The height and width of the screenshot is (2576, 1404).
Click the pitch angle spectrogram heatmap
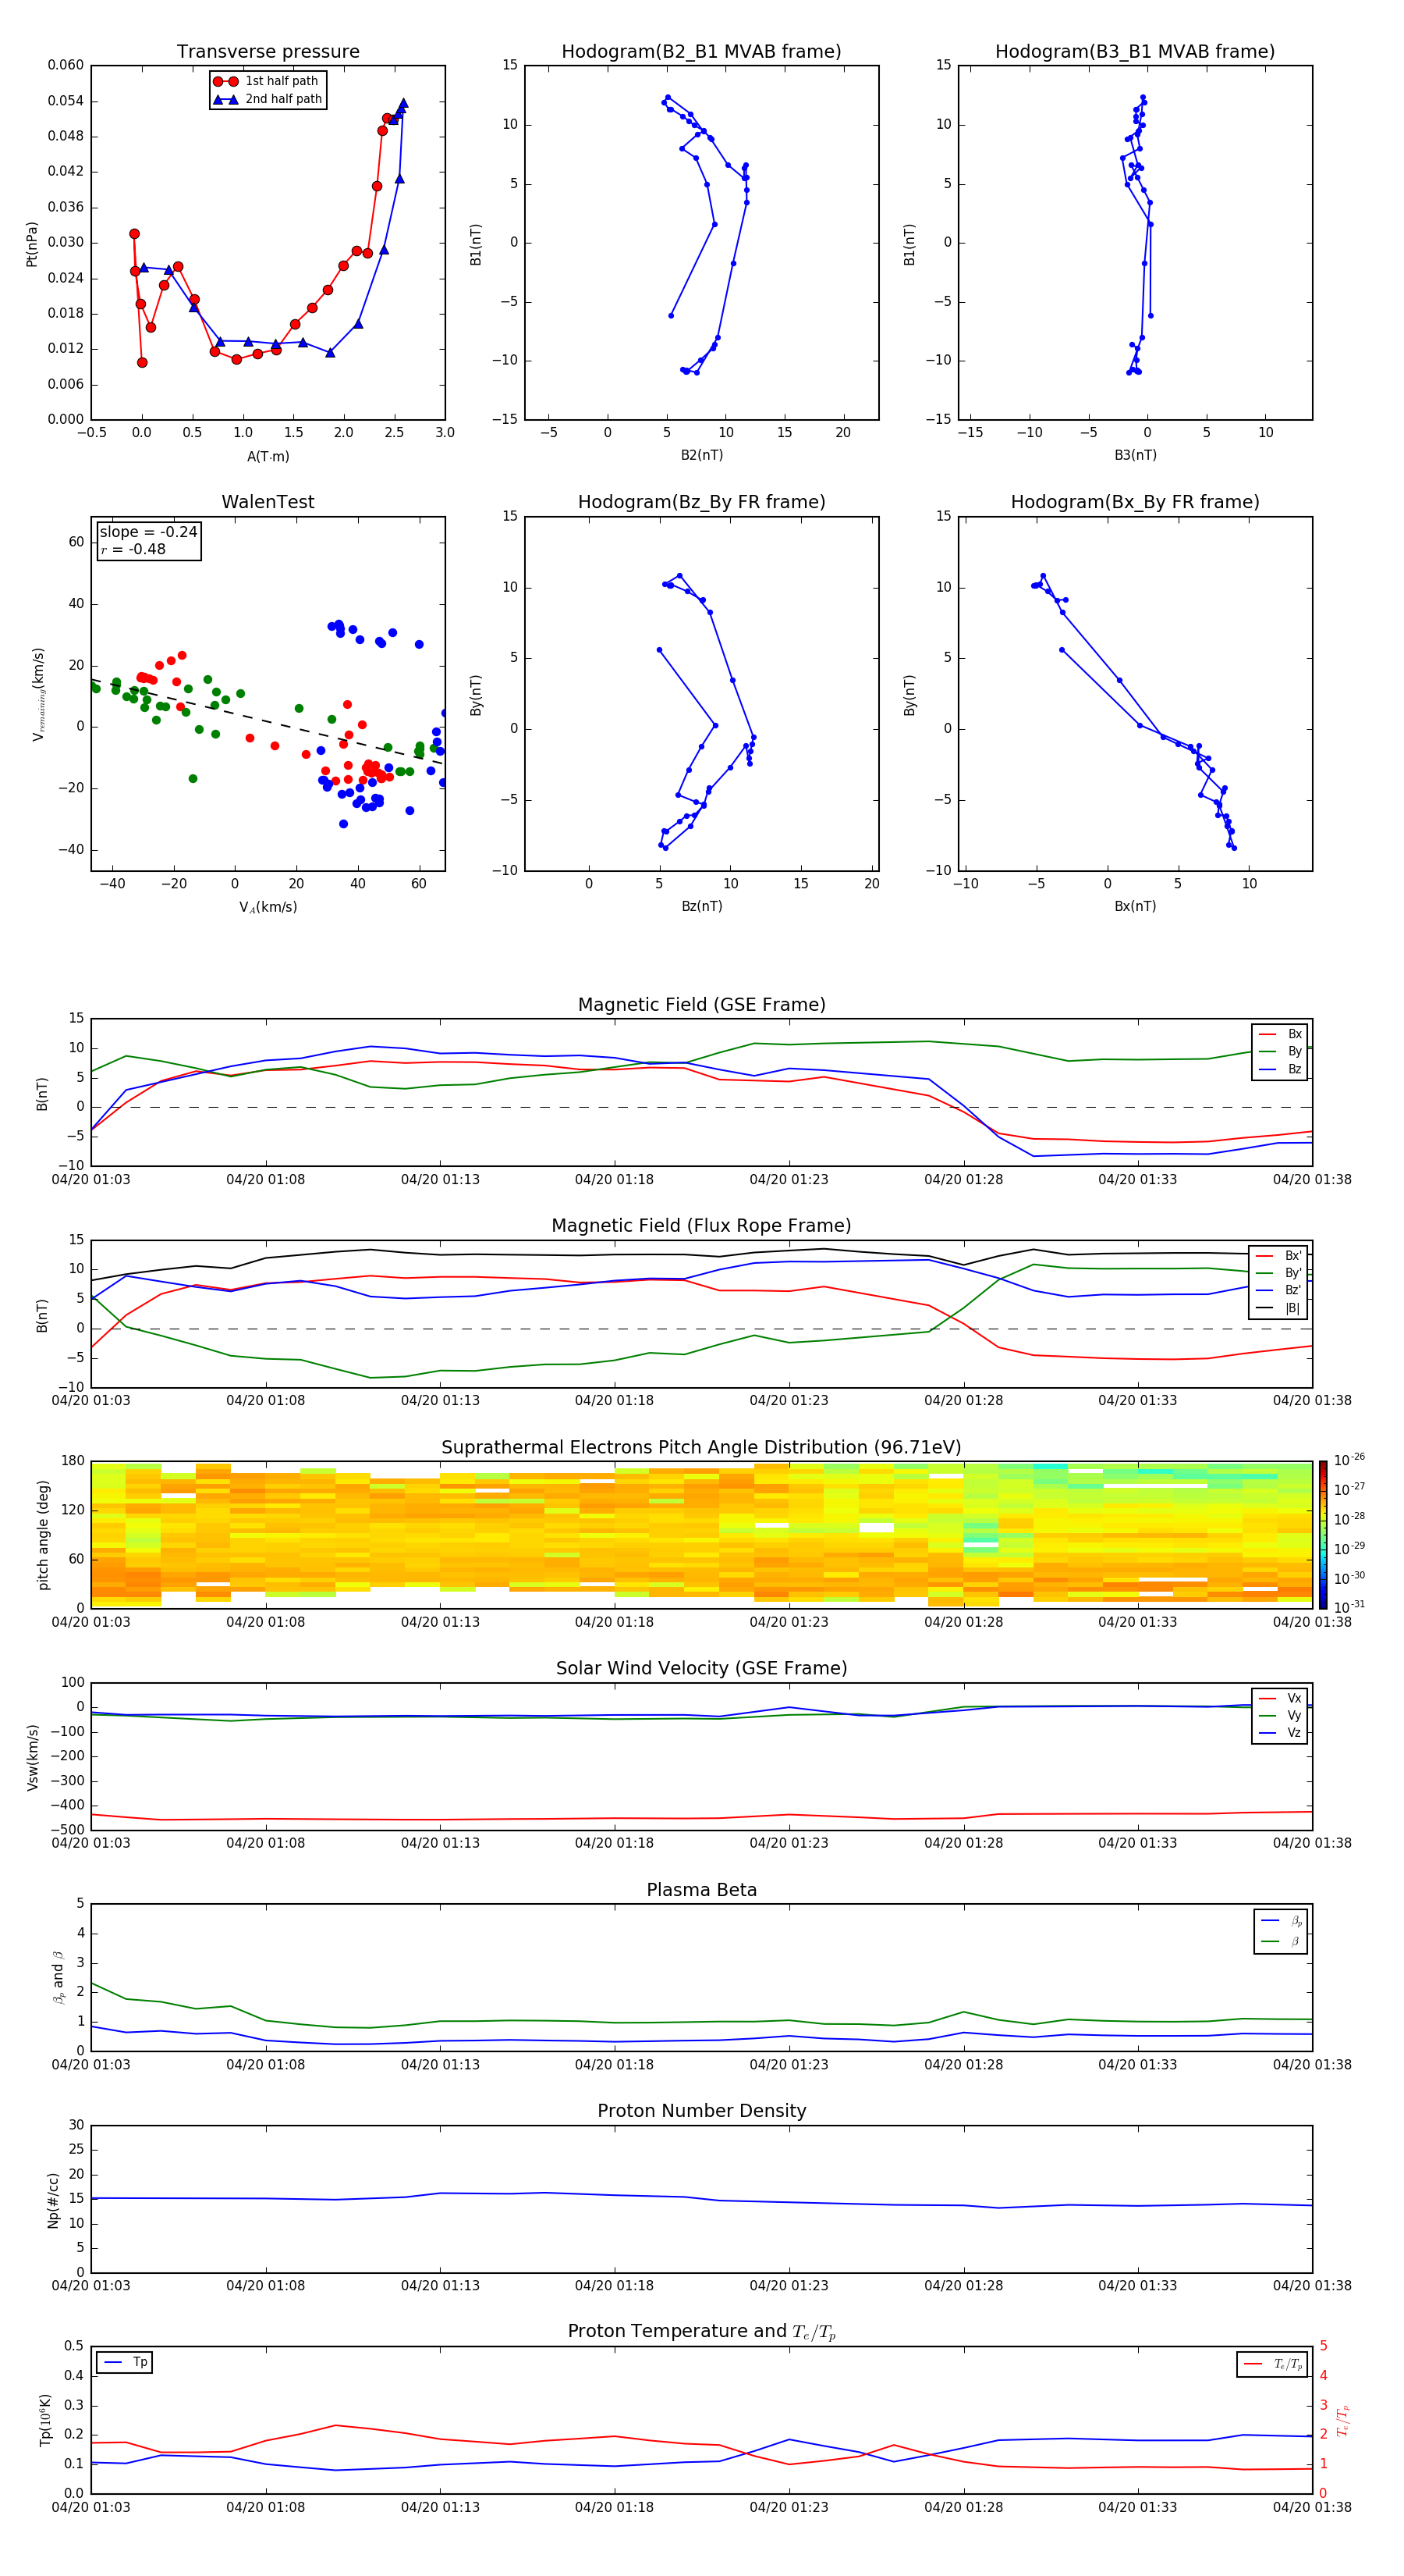point(701,1535)
